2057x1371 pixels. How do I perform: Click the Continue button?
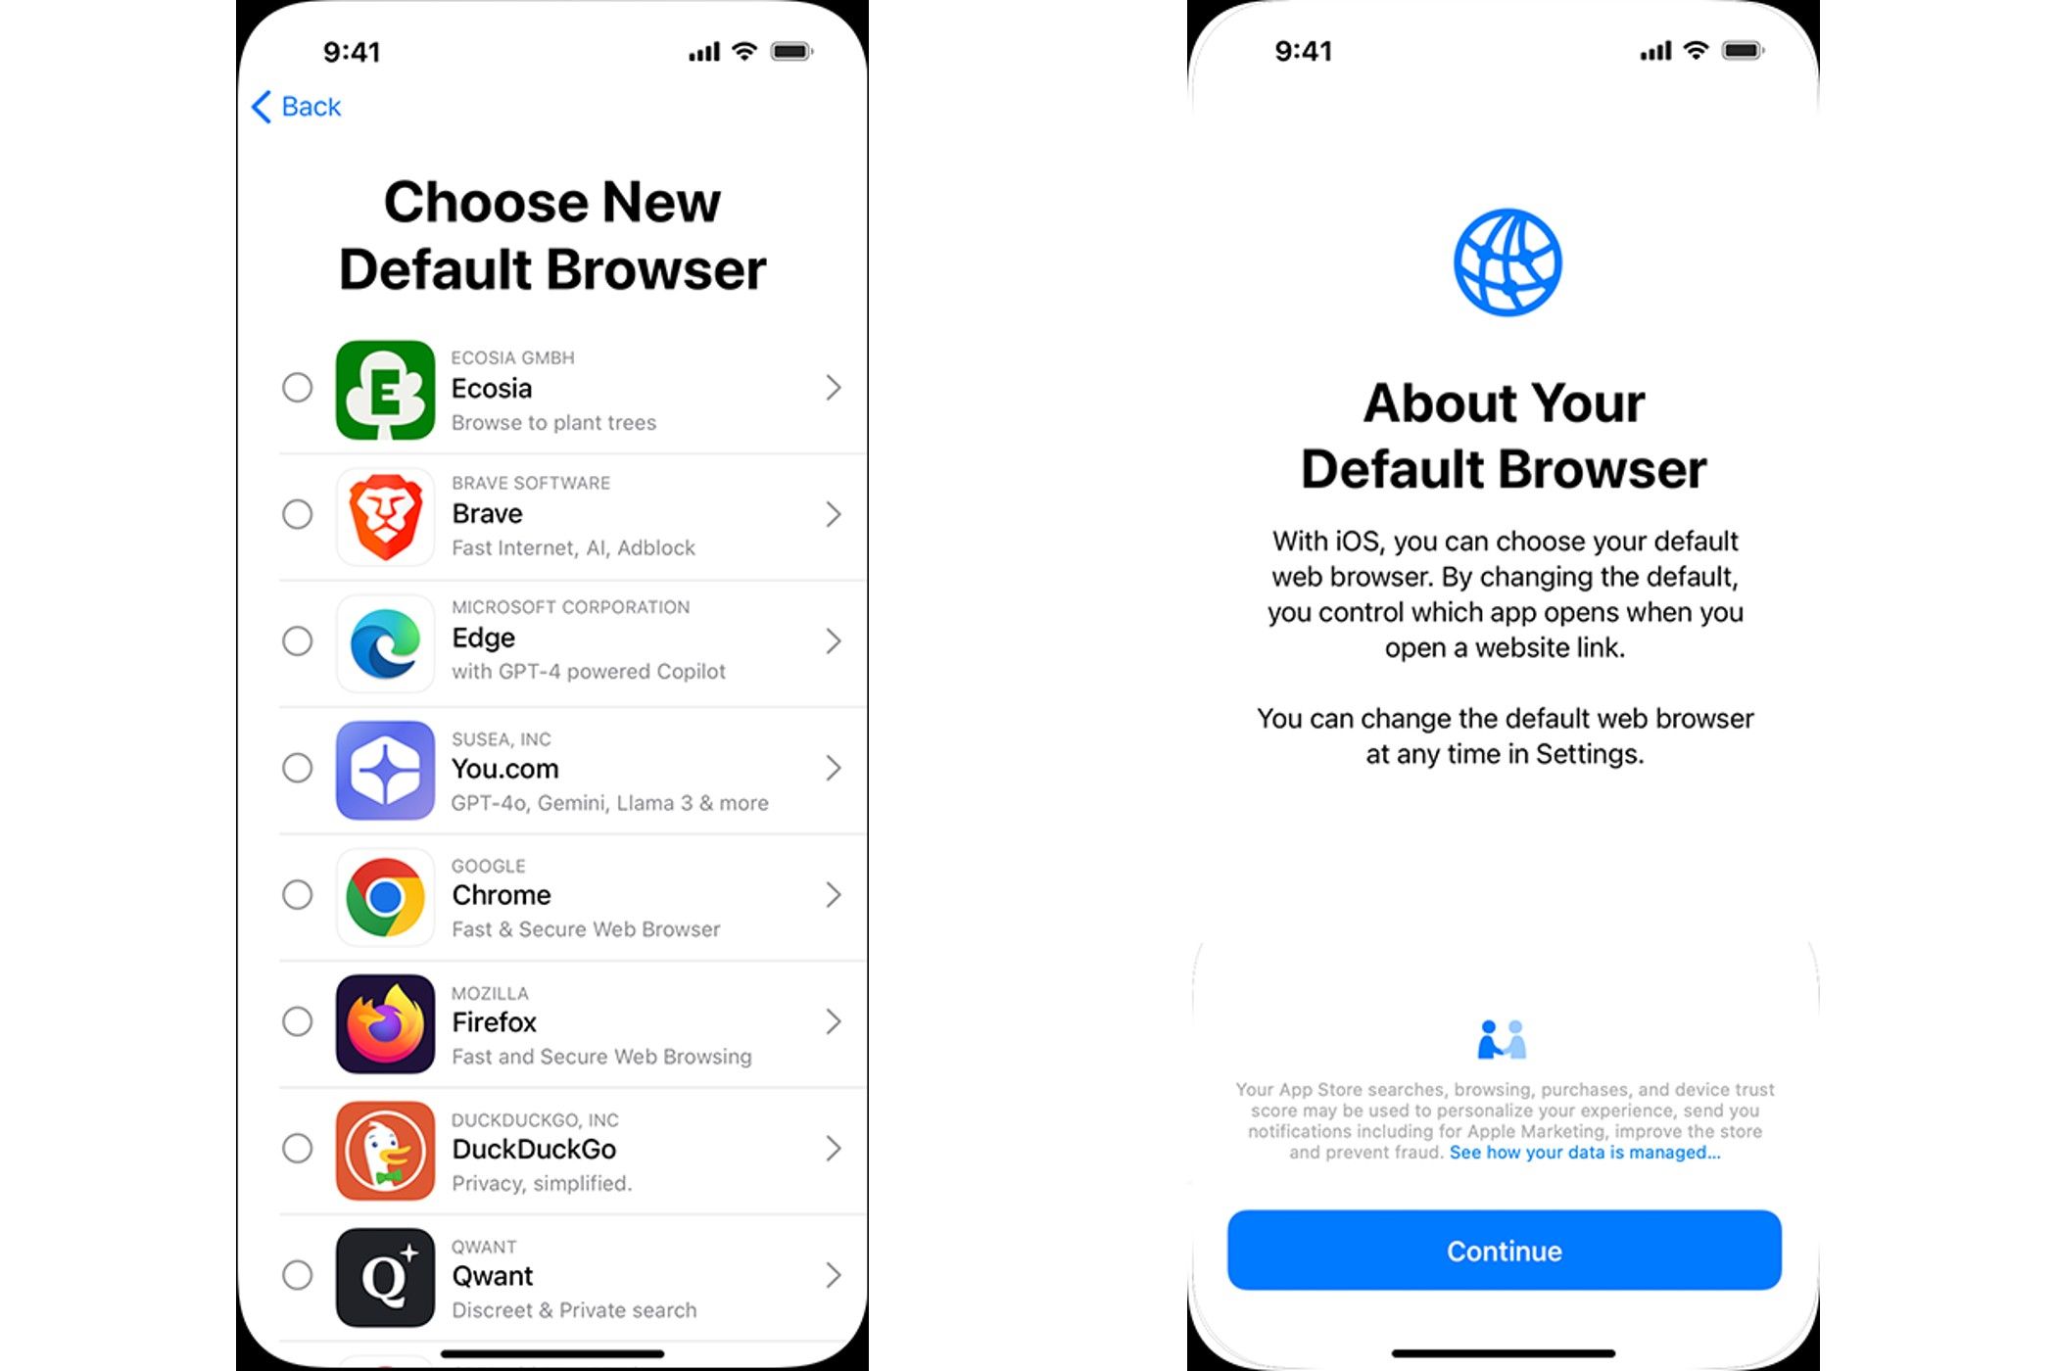pos(1505,1251)
